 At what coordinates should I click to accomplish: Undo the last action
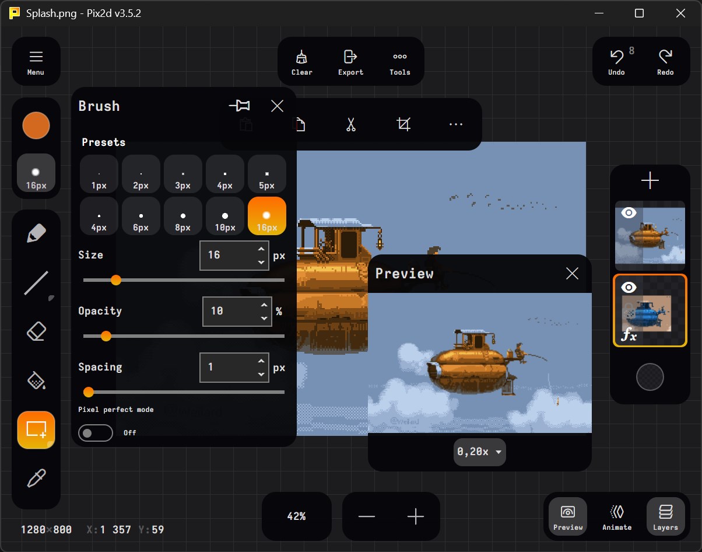616,62
